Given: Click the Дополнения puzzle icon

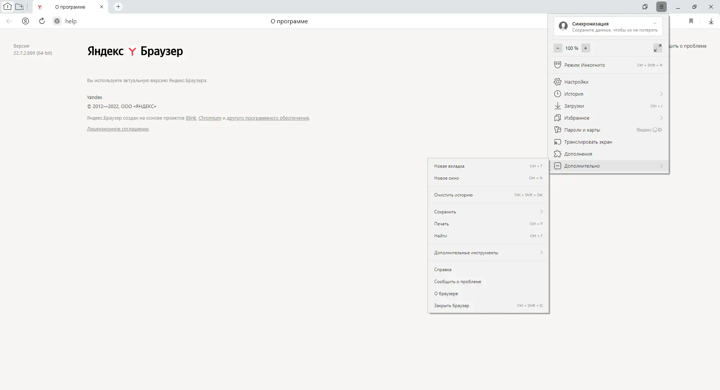Looking at the screenshot, I should (558, 154).
